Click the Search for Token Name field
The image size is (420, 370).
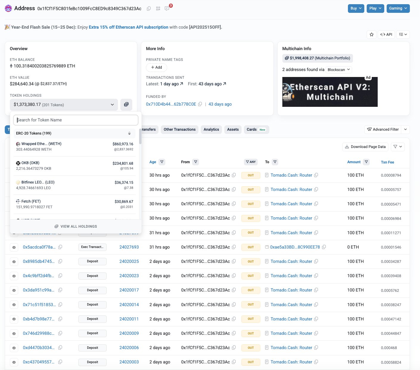click(75, 120)
